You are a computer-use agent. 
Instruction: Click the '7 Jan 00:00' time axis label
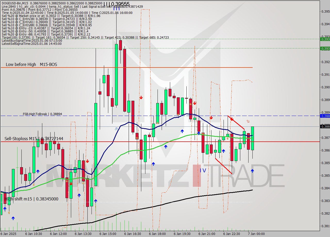pos(256,234)
